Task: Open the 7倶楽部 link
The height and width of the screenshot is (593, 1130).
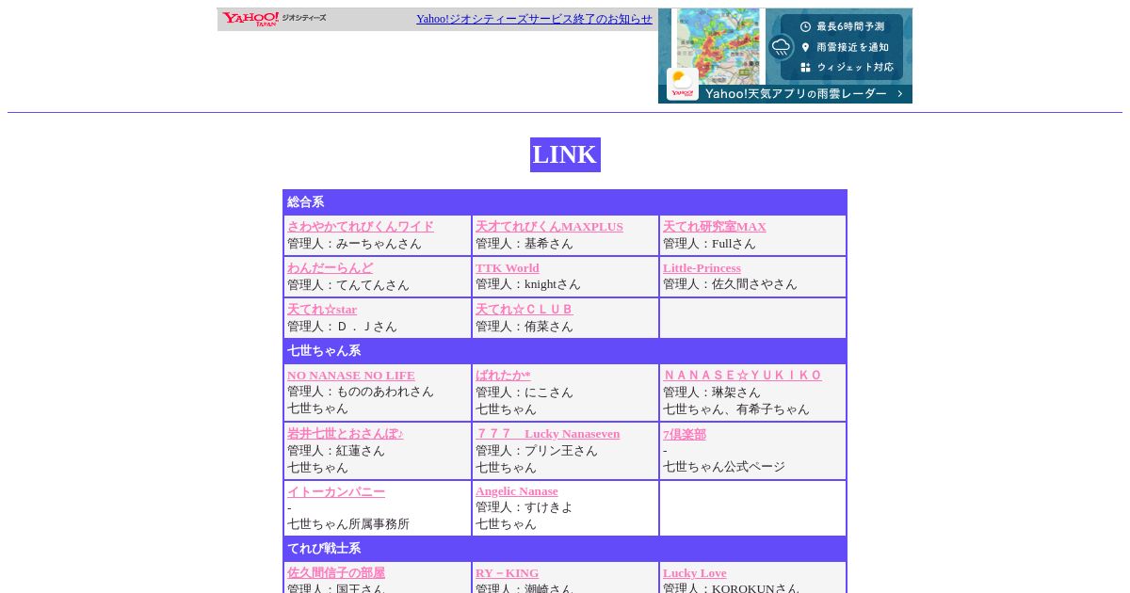Action: [685, 435]
